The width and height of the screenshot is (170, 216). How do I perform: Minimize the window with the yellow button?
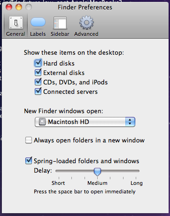tap(19, 7)
